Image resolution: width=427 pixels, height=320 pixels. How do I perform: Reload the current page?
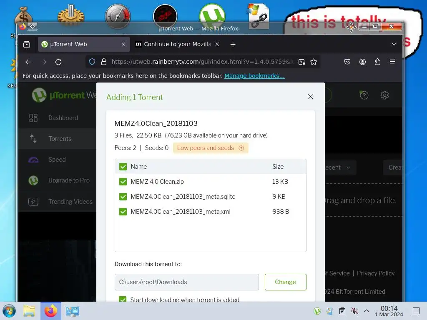coord(58,62)
